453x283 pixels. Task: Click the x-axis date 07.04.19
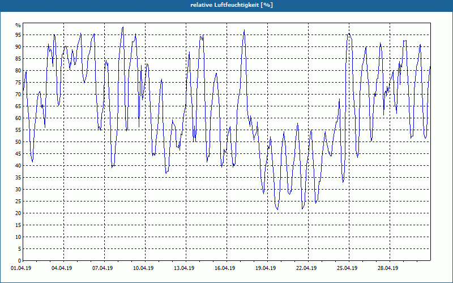(x=102, y=268)
